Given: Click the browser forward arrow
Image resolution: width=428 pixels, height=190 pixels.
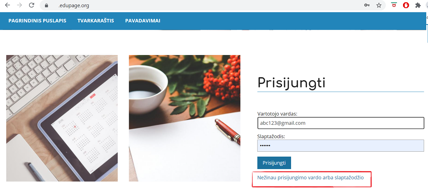Looking at the screenshot, I should 19,5.
